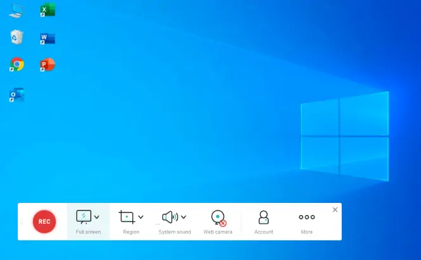Toggle the Web camera icon
The height and width of the screenshot is (260, 421).
click(x=218, y=218)
